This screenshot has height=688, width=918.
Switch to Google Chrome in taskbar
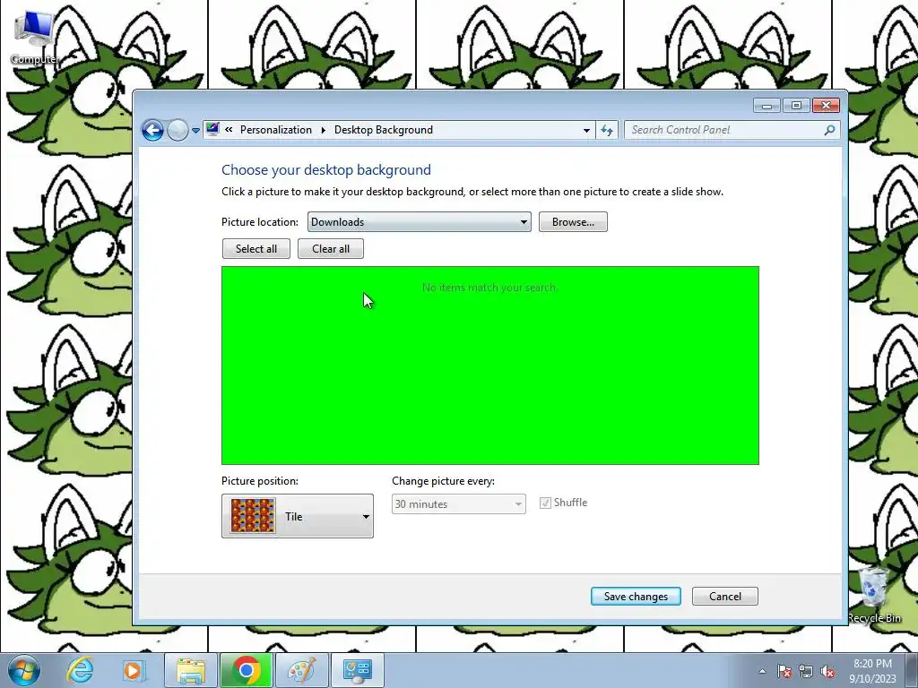tap(247, 670)
